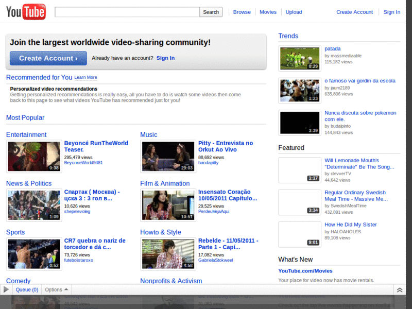Click o famoso vai gordin da escola title
The height and width of the screenshot is (309, 412).
(360, 81)
